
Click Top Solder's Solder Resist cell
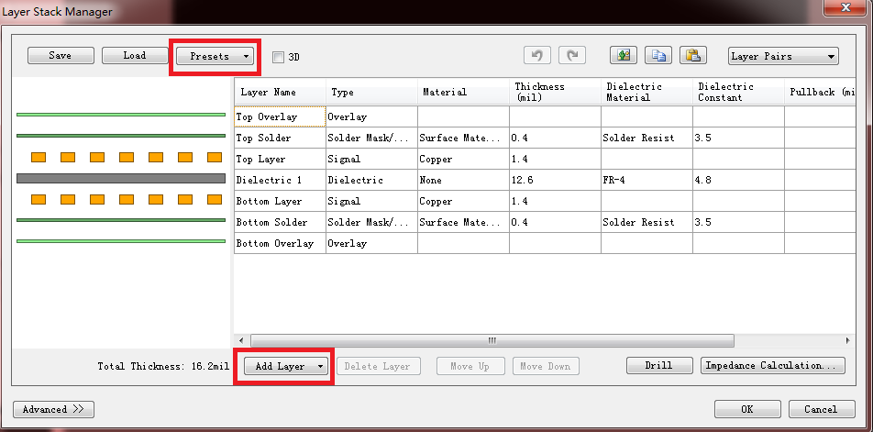pyautogui.click(x=647, y=138)
